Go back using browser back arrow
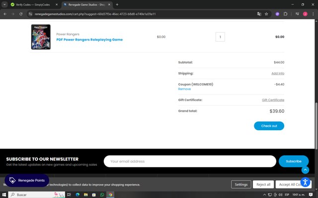This screenshot has height=198, width=318. click(5, 14)
